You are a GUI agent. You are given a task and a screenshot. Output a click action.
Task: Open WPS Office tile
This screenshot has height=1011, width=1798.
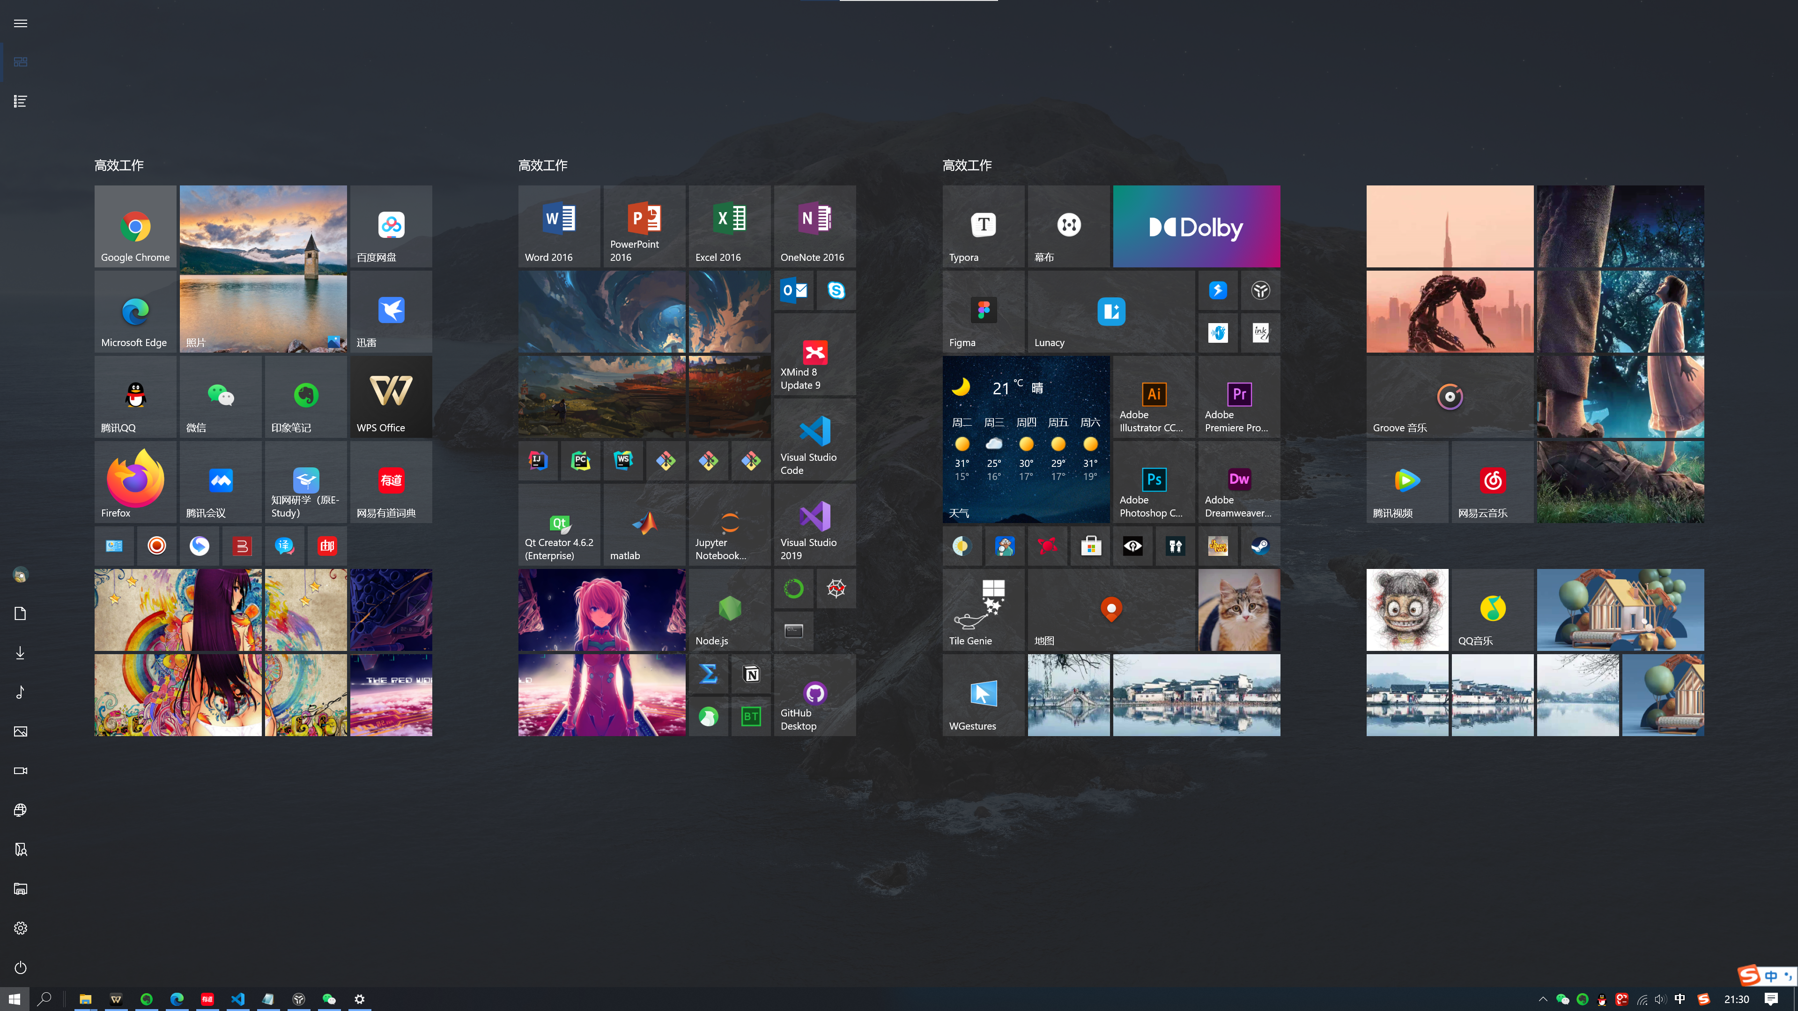pyautogui.click(x=391, y=396)
